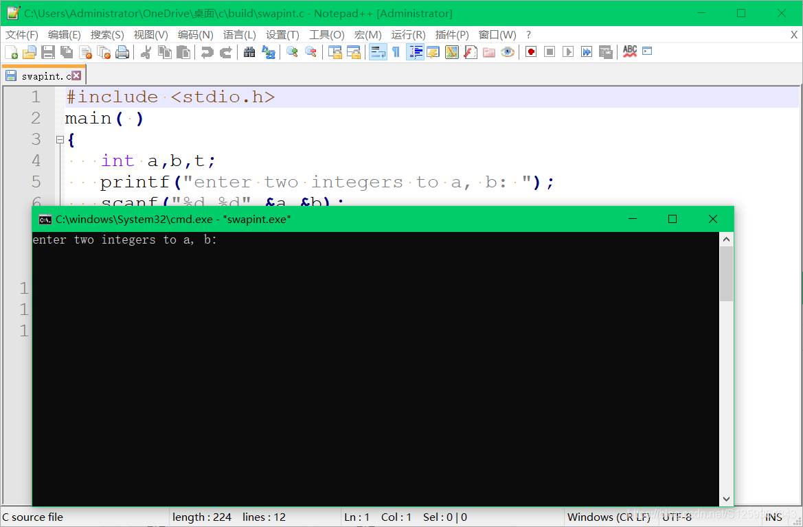
Task: Zoom in using the magnifier icon
Action: coord(291,51)
